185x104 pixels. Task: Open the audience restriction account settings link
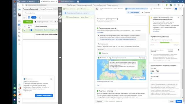[x=118, y=39]
